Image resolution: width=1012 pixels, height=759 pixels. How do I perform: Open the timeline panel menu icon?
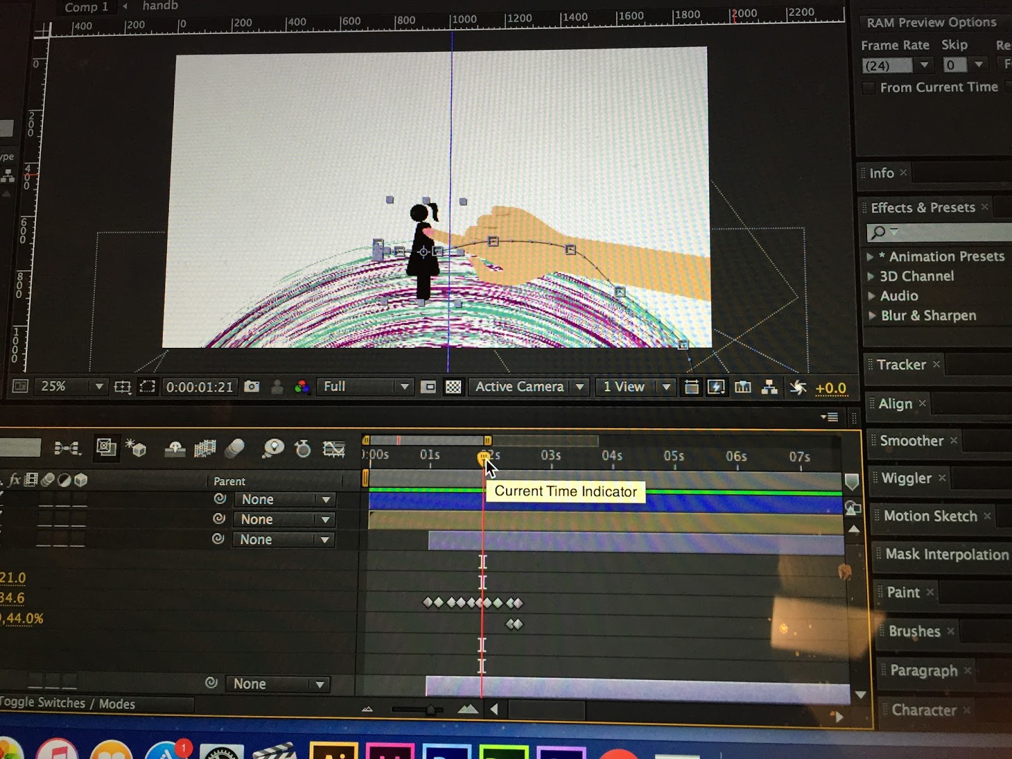pyautogui.click(x=829, y=417)
